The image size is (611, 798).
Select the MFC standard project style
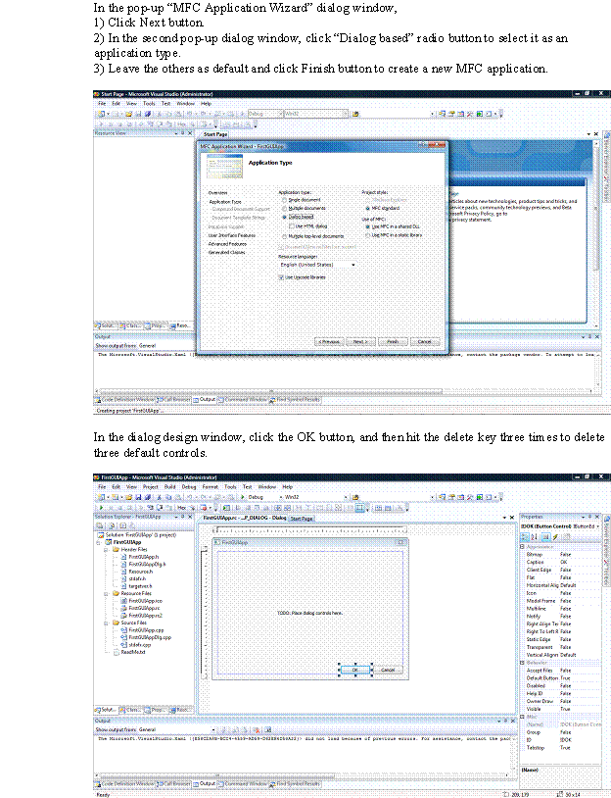(367, 208)
